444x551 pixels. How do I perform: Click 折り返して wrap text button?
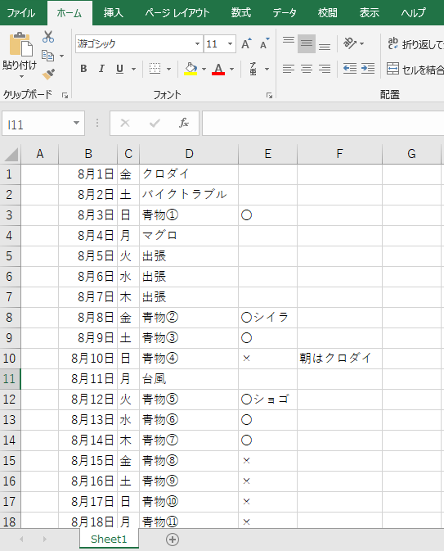pyautogui.click(x=415, y=44)
